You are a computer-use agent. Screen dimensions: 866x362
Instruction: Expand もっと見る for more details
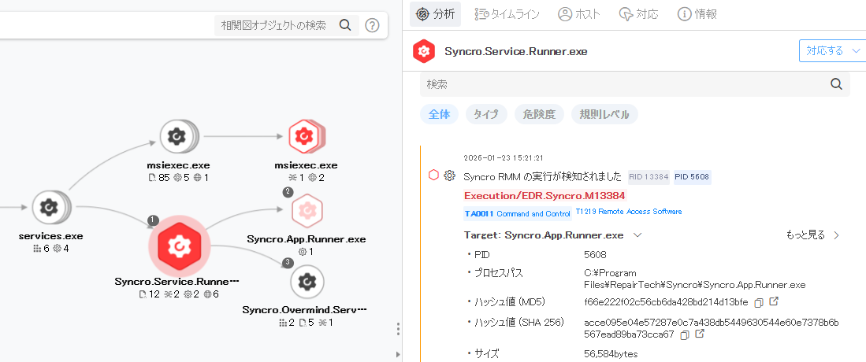[812, 235]
